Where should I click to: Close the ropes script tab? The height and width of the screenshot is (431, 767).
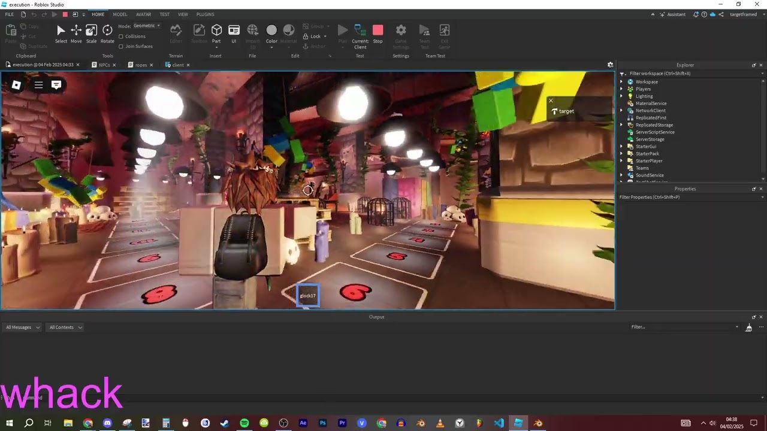point(151,65)
